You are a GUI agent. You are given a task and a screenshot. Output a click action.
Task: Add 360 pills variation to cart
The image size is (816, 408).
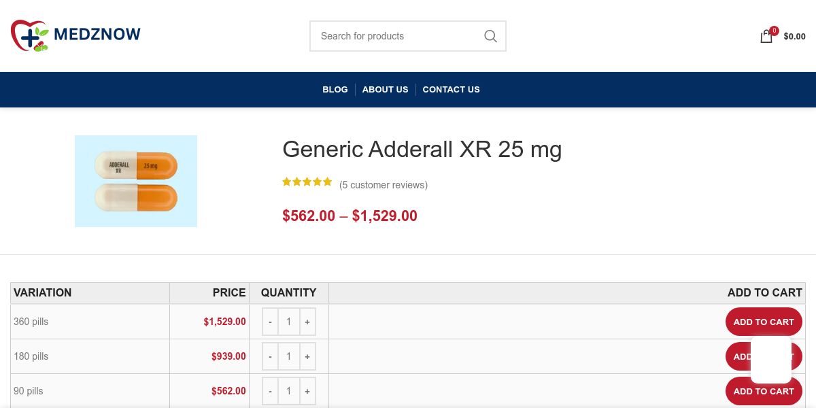[x=763, y=322]
